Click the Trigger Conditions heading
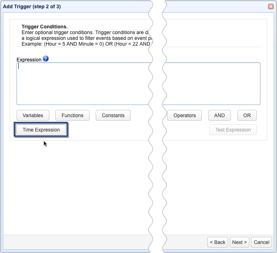 (x=45, y=27)
